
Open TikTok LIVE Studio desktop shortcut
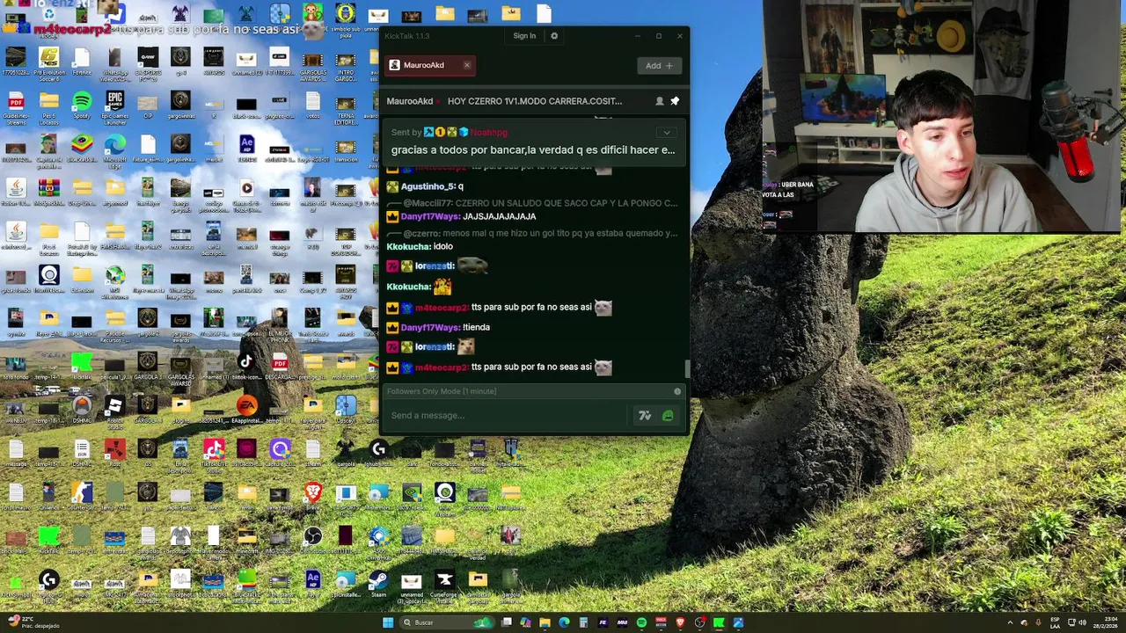click(214, 453)
